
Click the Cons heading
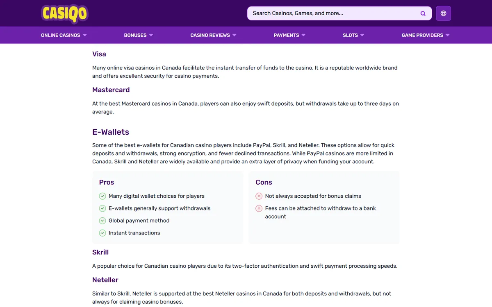coord(264,183)
